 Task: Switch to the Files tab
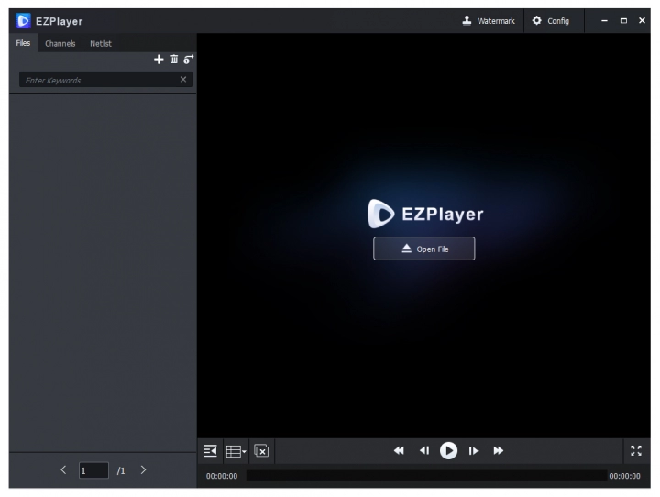click(23, 43)
